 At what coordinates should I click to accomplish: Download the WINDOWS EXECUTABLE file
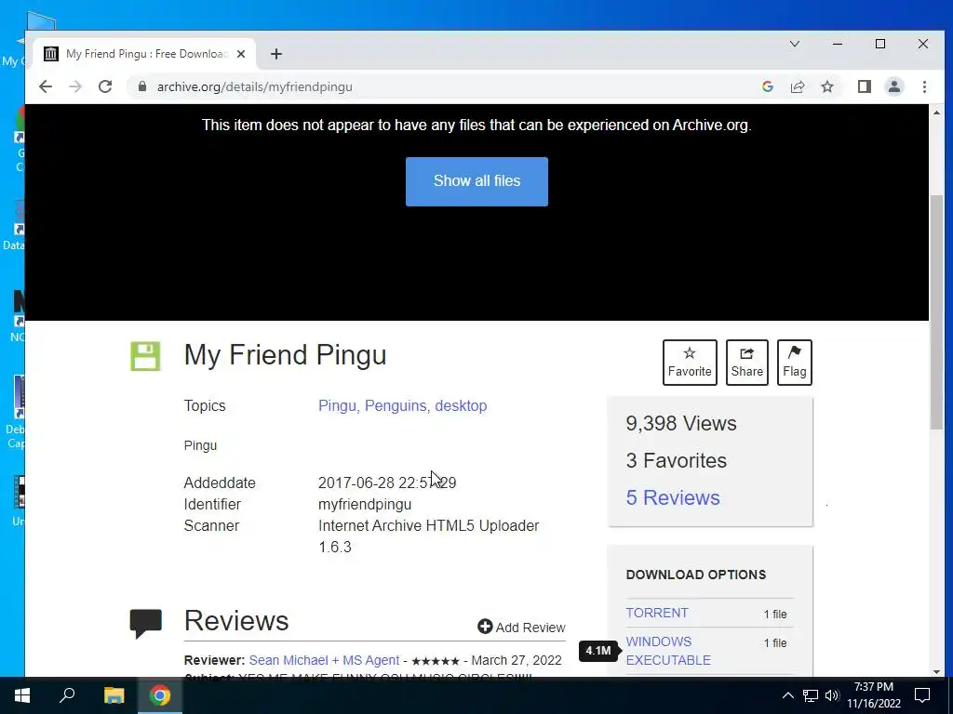pos(668,651)
